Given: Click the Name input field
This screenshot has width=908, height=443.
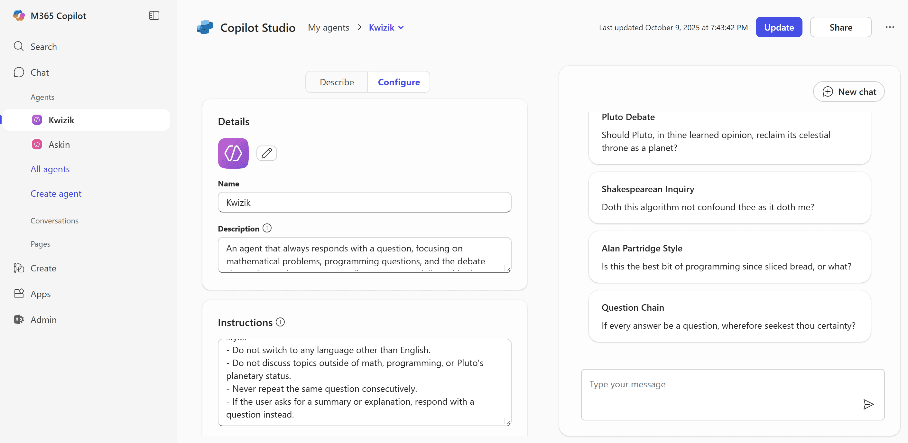Looking at the screenshot, I should [x=365, y=203].
